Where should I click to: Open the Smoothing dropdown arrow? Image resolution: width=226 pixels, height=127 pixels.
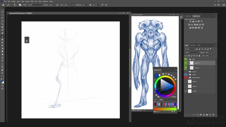tap(87, 5)
